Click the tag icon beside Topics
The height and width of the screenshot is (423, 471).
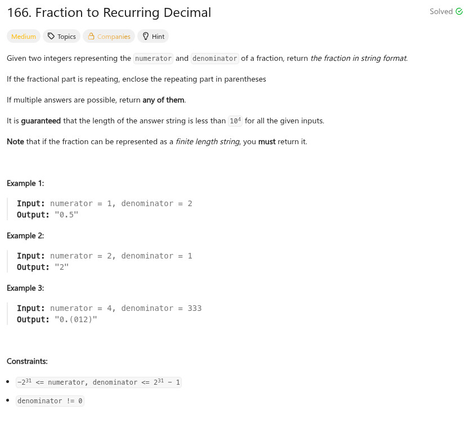coord(51,37)
